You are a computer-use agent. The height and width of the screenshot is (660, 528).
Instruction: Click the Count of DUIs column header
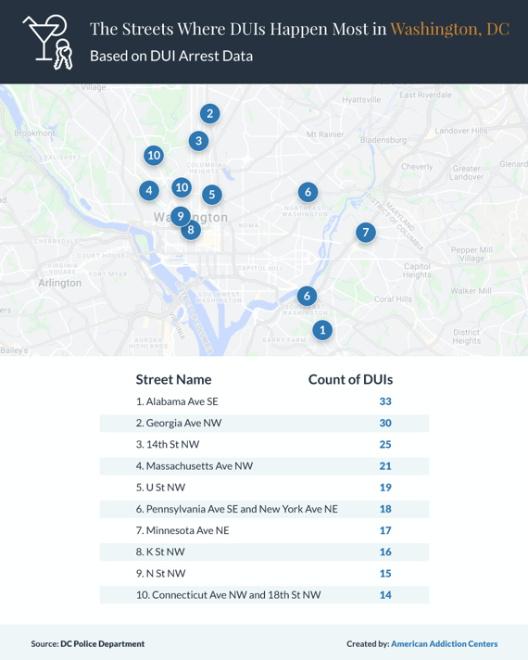pos(350,380)
